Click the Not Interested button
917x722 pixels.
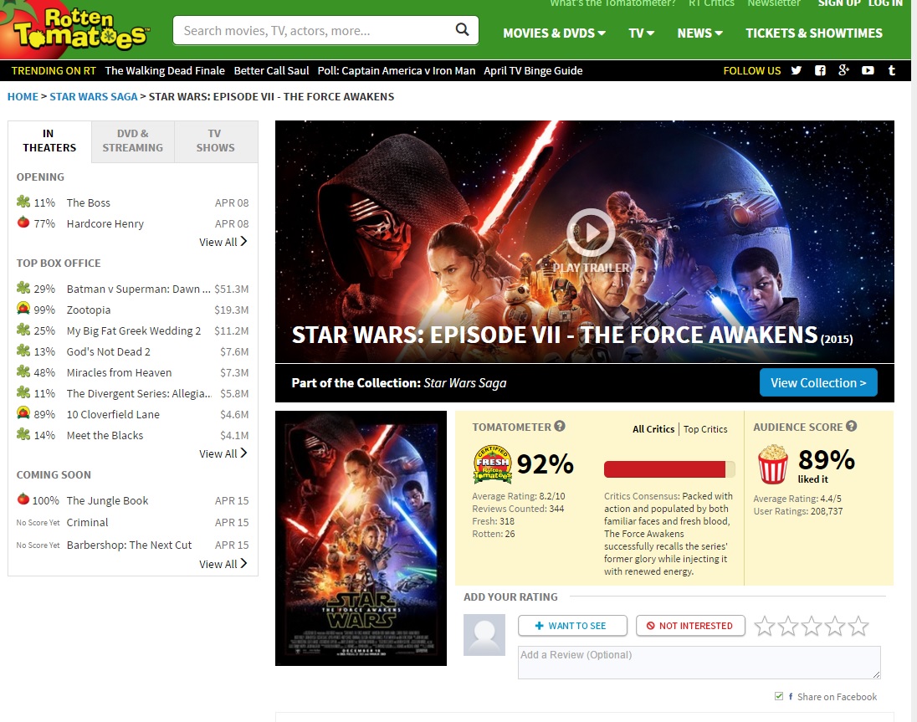[690, 626]
